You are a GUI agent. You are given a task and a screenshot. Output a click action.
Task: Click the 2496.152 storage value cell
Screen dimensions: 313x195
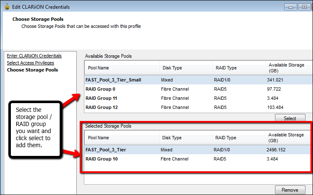[x=276, y=150]
